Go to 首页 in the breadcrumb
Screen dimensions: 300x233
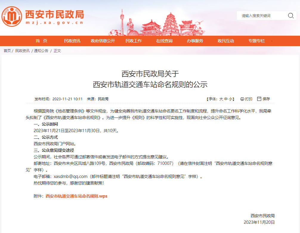tap(7, 51)
